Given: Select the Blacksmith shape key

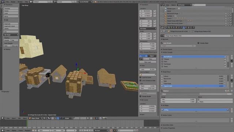Looking at the screenshot, I should pyautogui.click(x=194, y=78).
